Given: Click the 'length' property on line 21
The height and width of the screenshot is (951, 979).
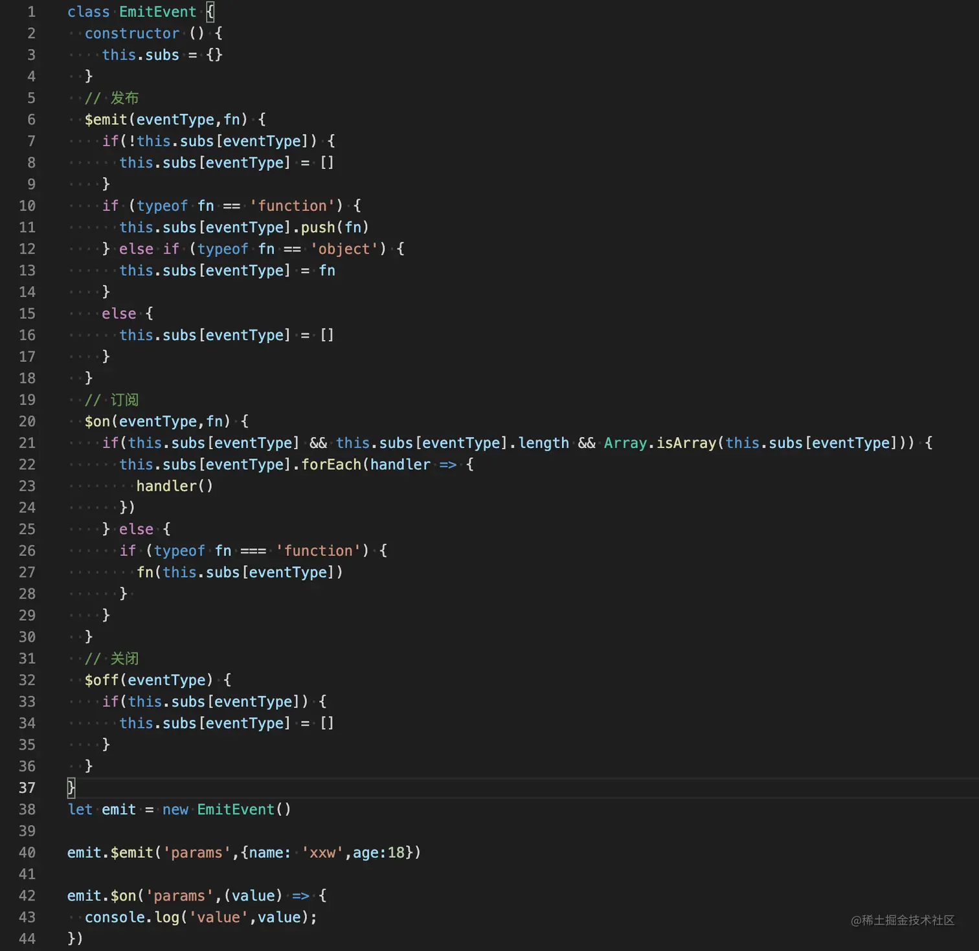Looking at the screenshot, I should coord(543,443).
